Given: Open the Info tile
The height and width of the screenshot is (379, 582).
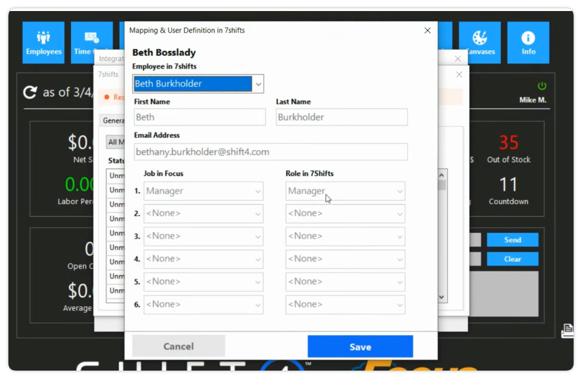Looking at the screenshot, I should click(528, 43).
